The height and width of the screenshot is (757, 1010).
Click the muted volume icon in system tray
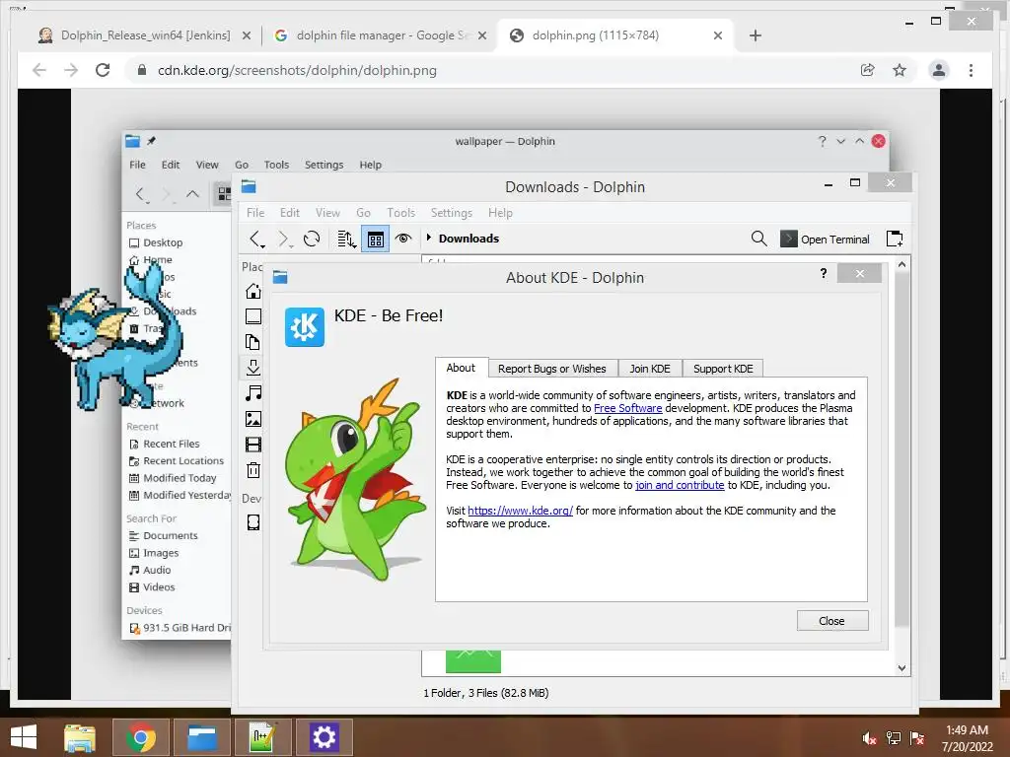pyautogui.click(x=869, y=737)
